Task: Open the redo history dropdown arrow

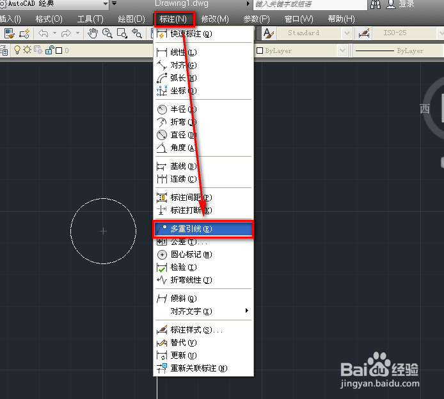Action: coord(77,33)
